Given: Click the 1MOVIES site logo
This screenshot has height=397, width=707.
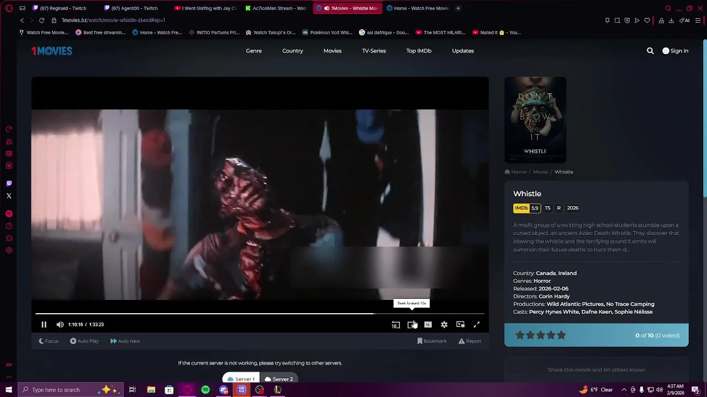Looking at the screenshot, I should pos(52,51).
